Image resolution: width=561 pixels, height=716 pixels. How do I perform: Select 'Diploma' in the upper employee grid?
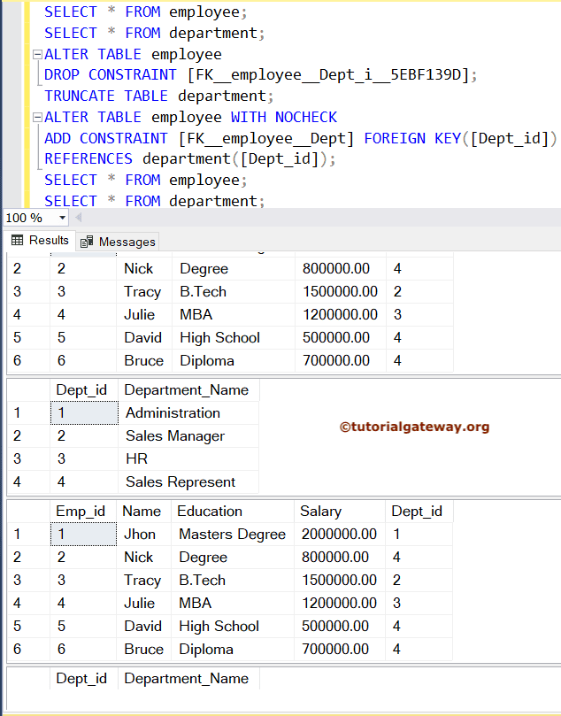[234, 361]
